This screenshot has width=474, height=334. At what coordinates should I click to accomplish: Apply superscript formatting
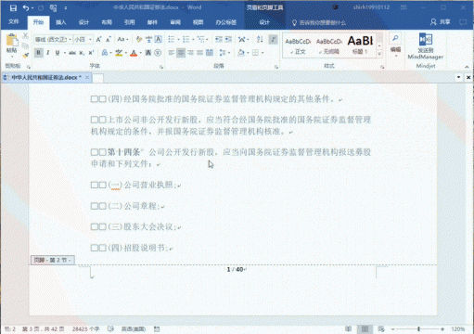click(91, 53)
